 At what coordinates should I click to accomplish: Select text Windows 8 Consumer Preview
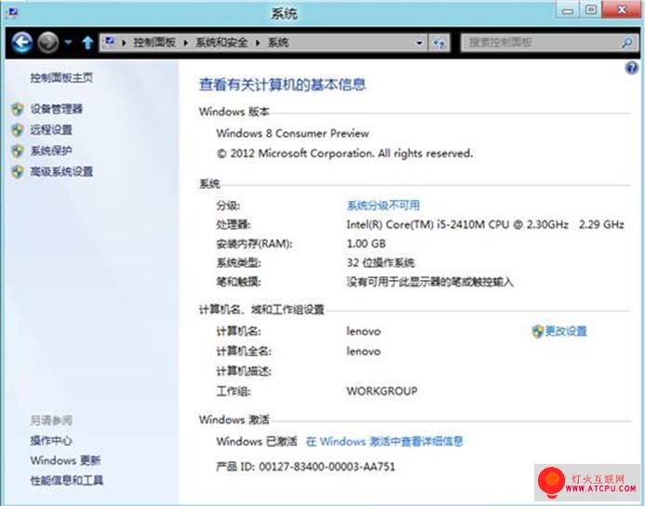[x=292, y=133]
